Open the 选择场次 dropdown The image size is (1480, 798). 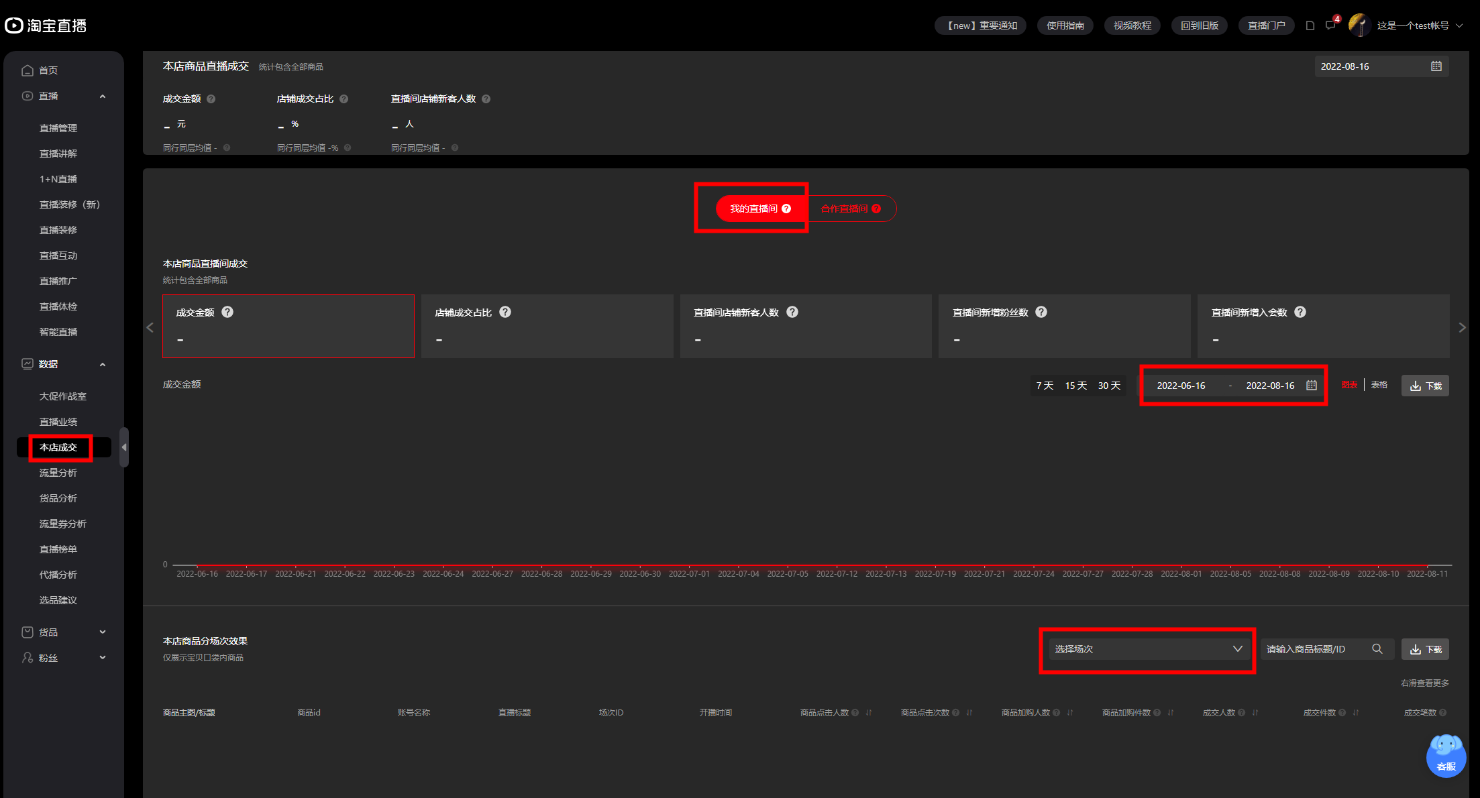(1148, 648)
